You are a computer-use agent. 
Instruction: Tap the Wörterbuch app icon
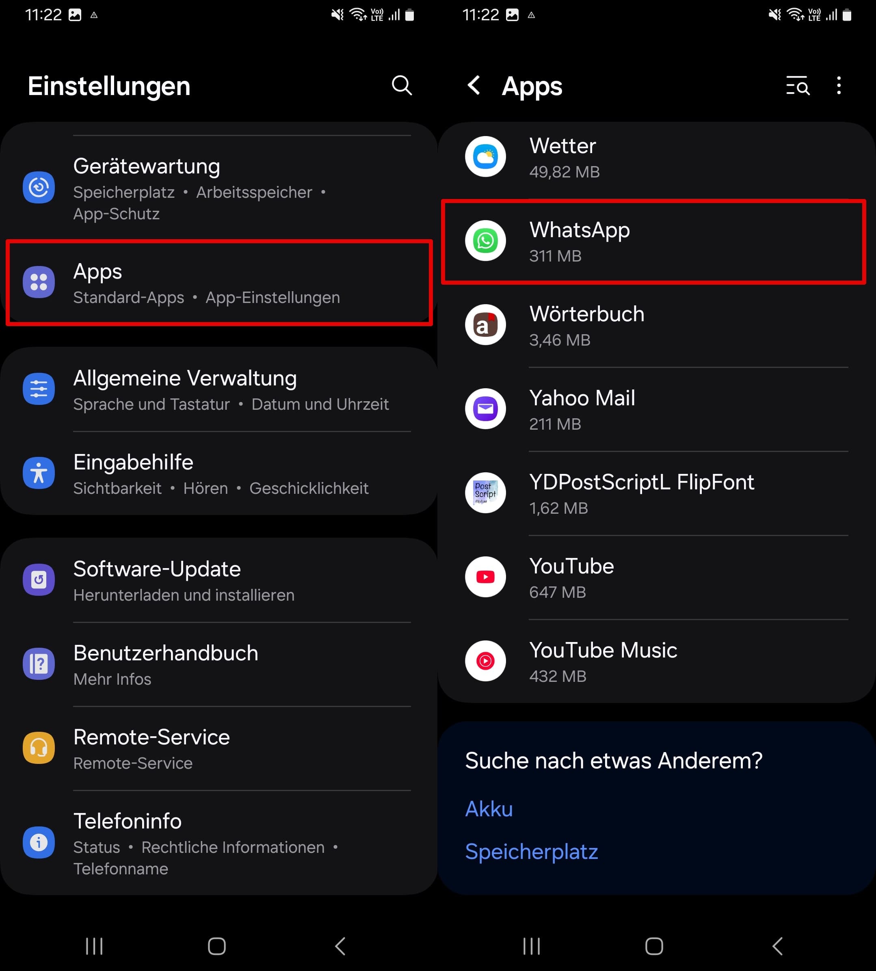pos(485,325)
